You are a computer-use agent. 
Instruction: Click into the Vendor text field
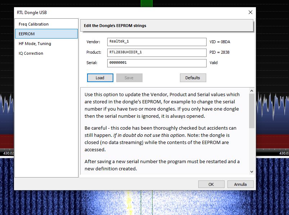tap(157, 42)
